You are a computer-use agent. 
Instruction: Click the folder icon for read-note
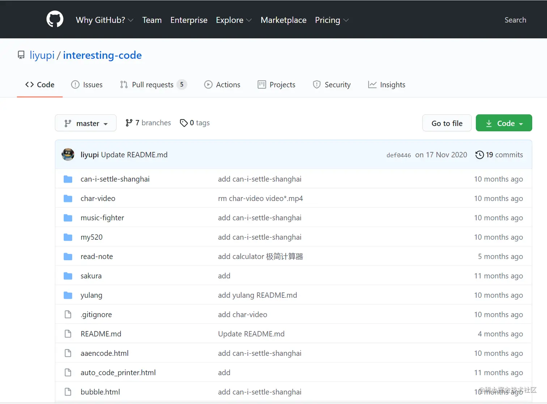point(68,256)
